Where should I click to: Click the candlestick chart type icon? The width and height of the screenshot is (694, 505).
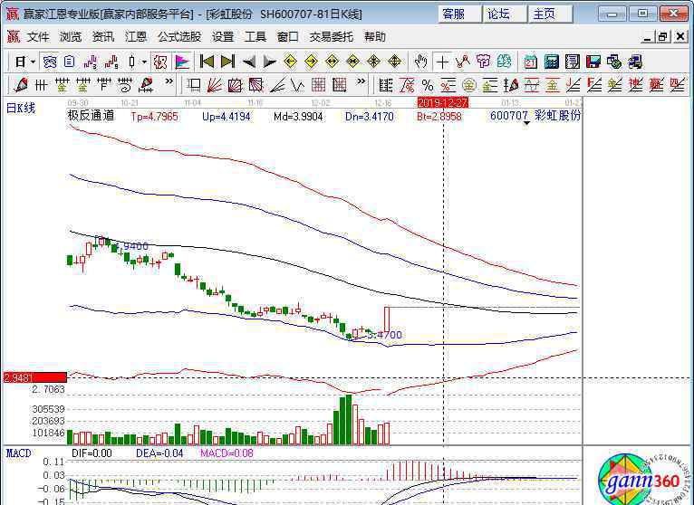point(131,62)
